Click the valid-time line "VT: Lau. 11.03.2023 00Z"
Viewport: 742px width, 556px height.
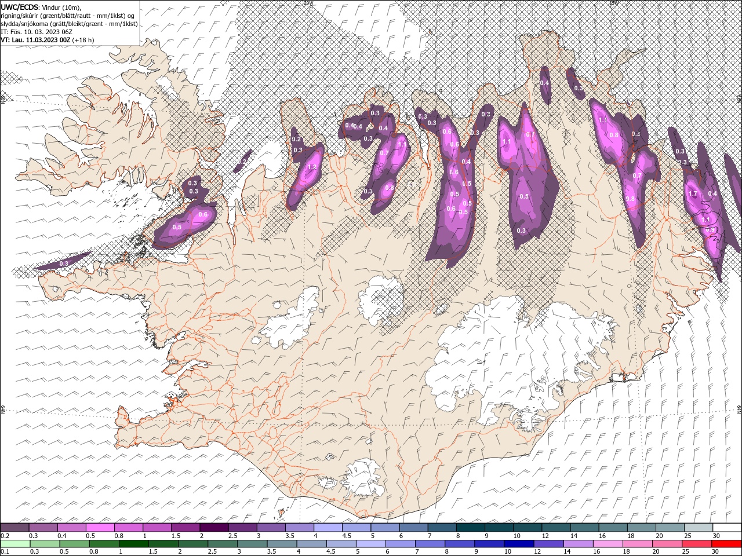[x=35, y=40]
